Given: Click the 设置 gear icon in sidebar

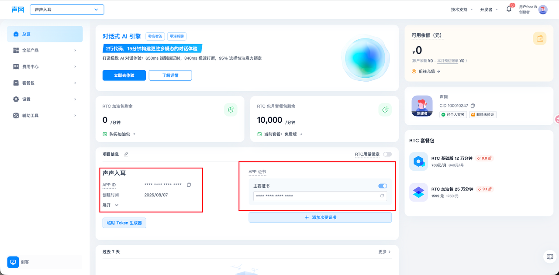Looking at the screenshot, I should 16,99.
